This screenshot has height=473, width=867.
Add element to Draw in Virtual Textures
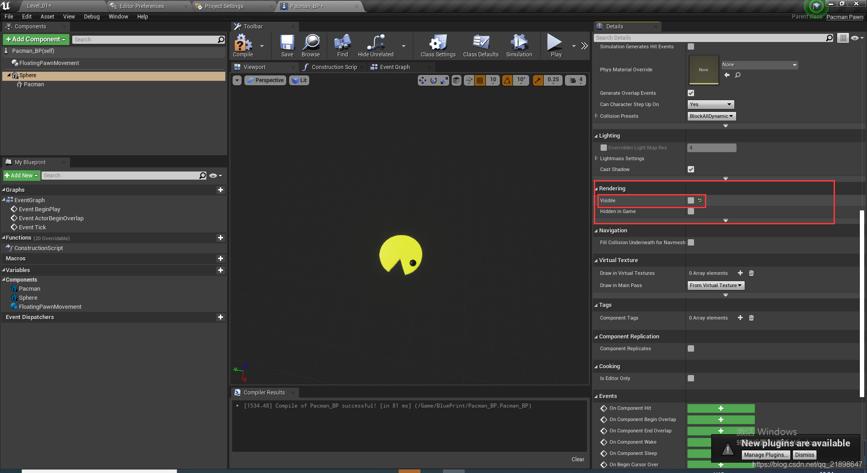point(740,273)
